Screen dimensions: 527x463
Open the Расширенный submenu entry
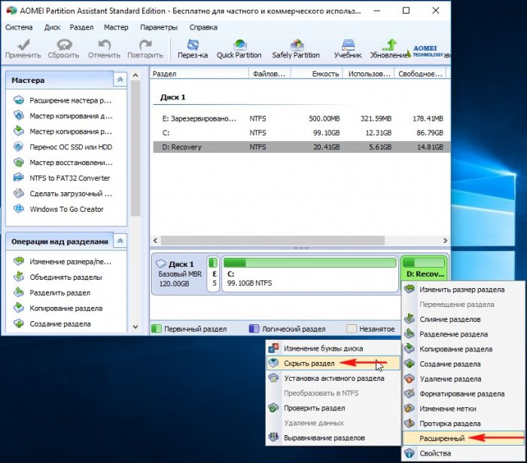tap(463, 438)
